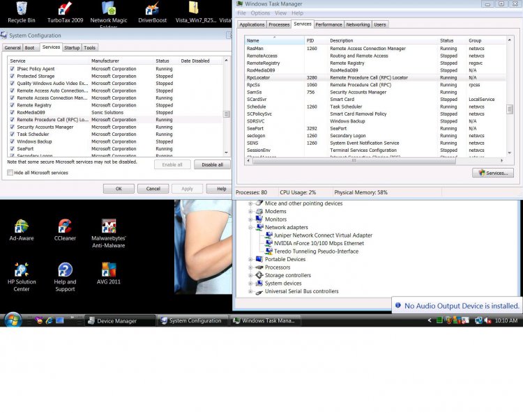Expand the Storage controllers category
The width and height of the screenshot is (523, 413).
coord(250,275)
